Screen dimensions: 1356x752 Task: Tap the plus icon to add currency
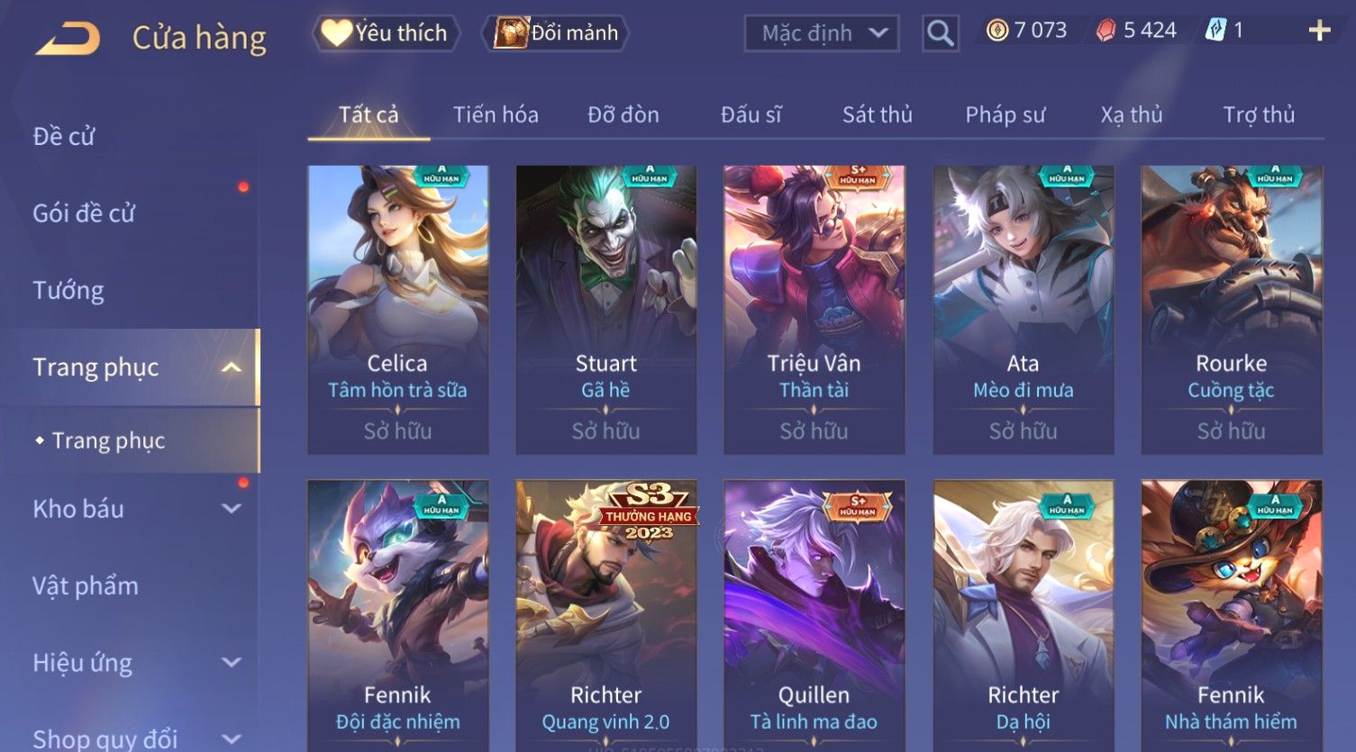[x=1319, y=32]
